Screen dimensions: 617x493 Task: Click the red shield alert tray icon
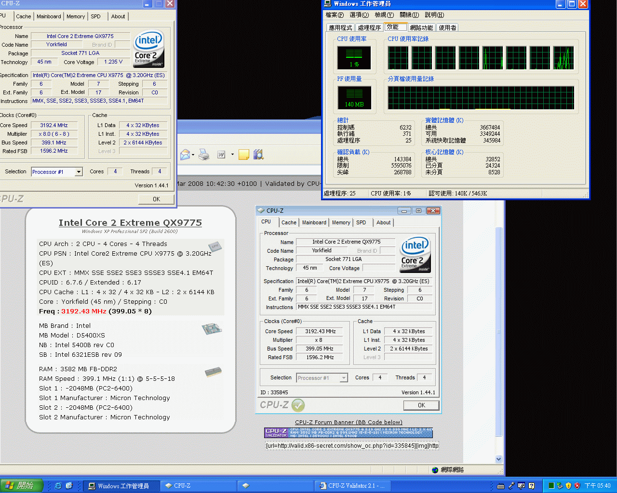(x=577, y=486)
